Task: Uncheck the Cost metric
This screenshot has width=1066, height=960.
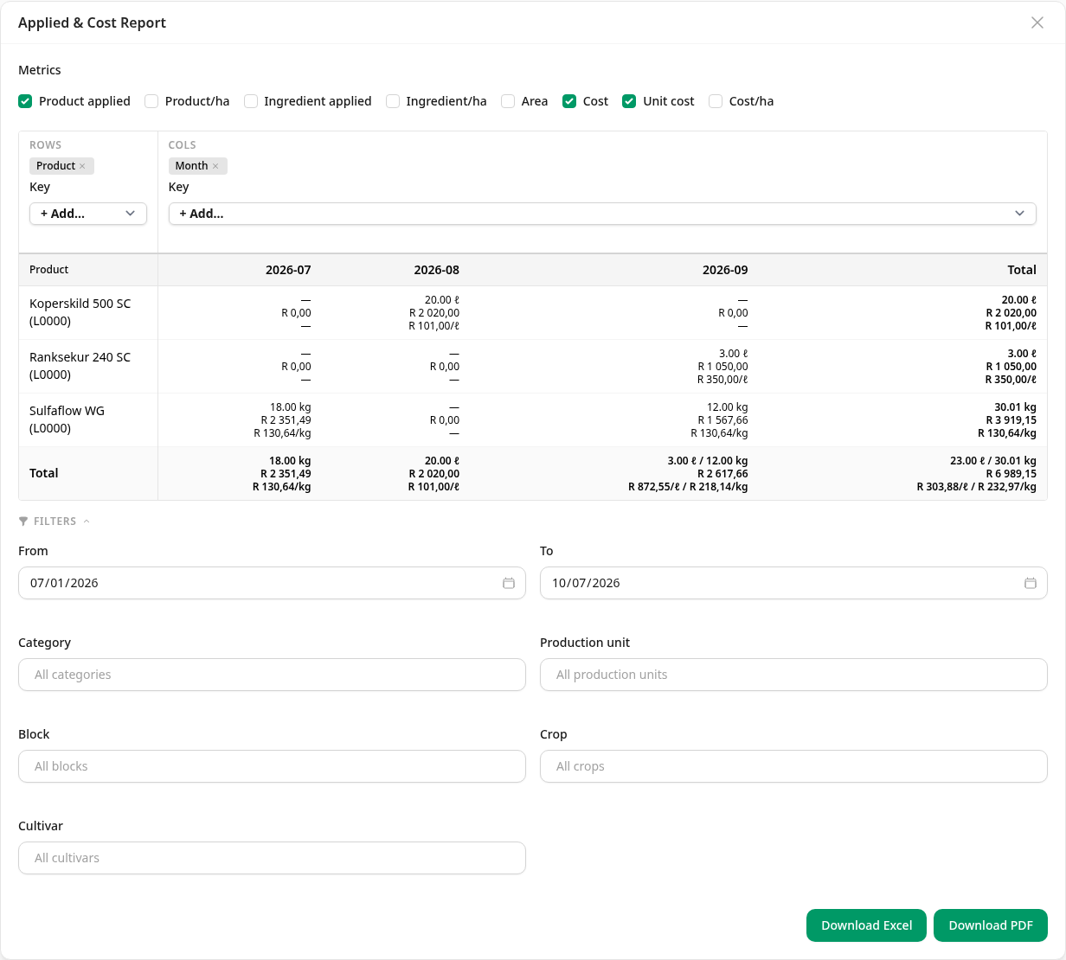Action: (x=569, y=101)
